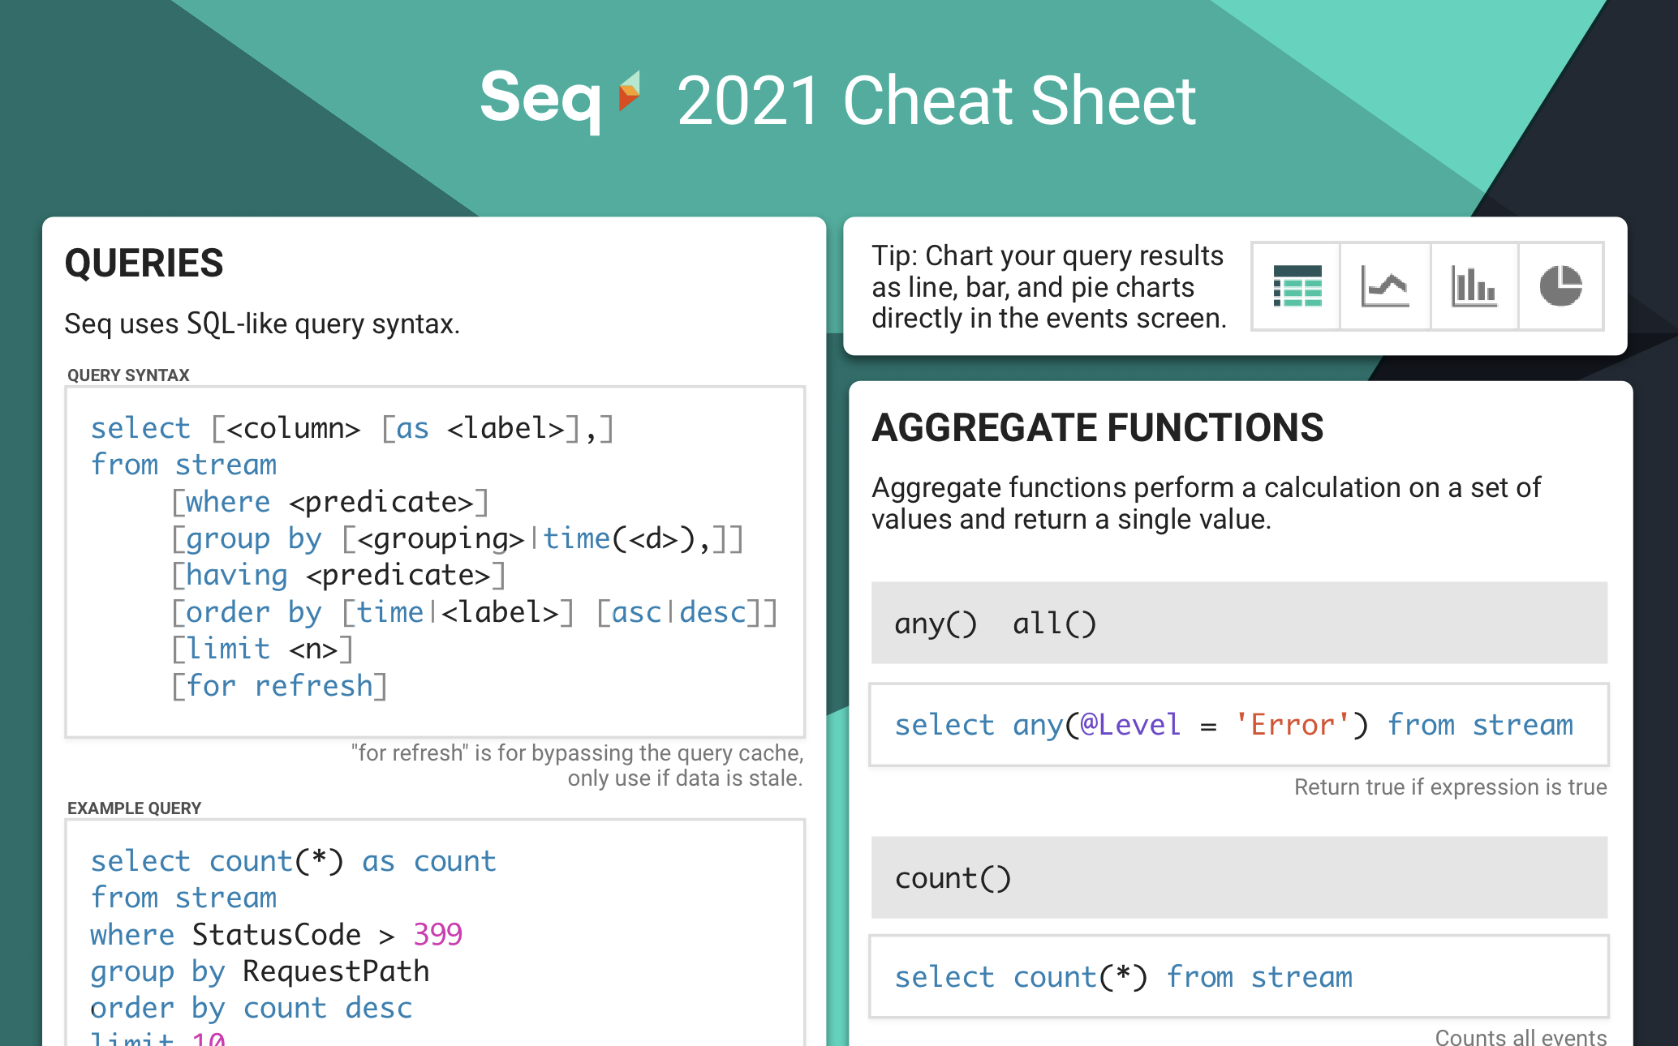Click the 'for refresh' line in syntax box
The height and width of the screenshot is (1046, 1678).
pos(279,686)
